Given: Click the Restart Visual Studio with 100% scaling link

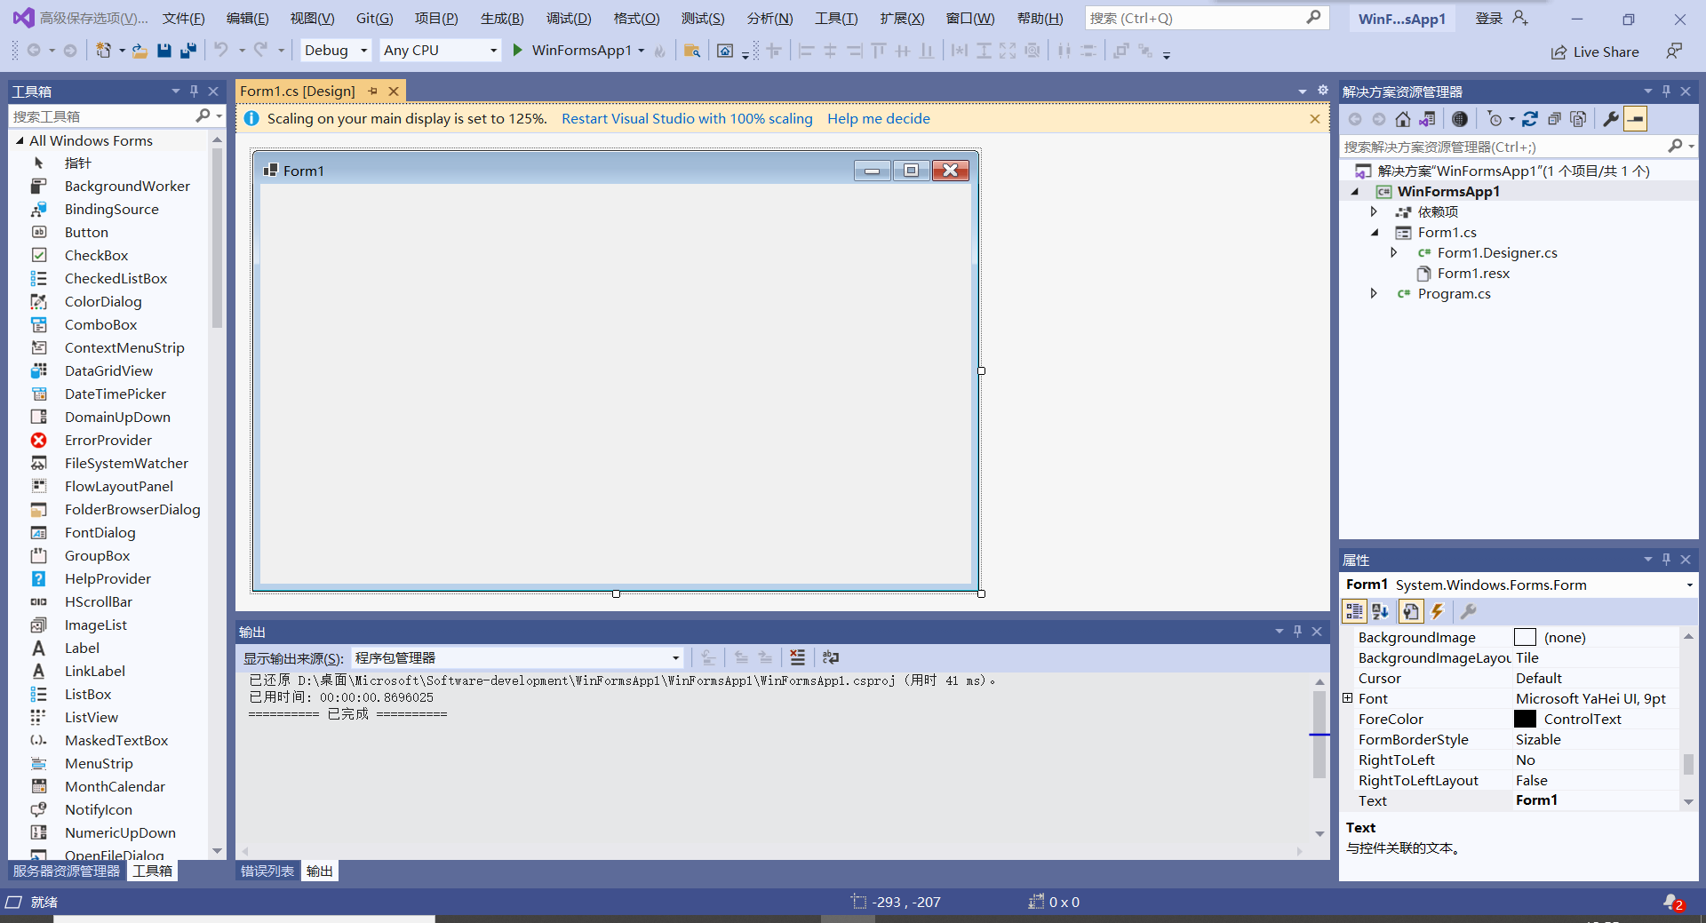Looking at the screenshot, I should tap(687, 118).
